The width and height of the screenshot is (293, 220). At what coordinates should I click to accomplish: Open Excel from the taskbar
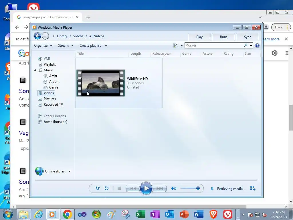point(140,214)
